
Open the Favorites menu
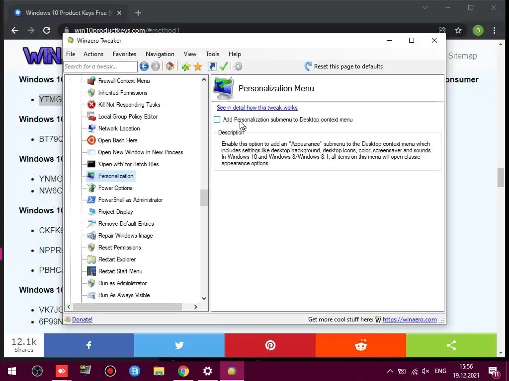124,54
